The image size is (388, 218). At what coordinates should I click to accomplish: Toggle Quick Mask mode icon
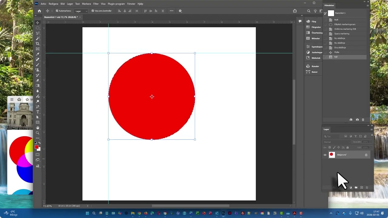38,155
